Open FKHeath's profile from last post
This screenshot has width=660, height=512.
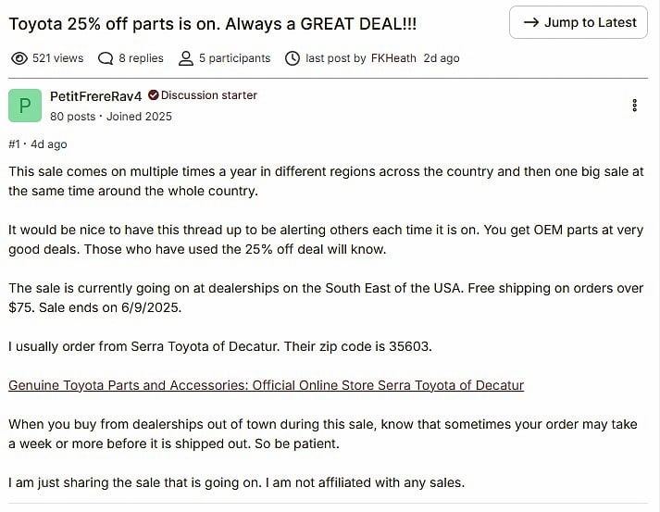(x=394, y=58)
